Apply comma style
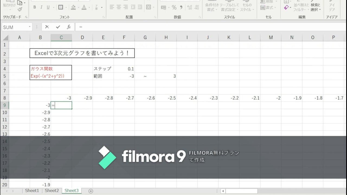347x195 pixels. [x=181, y=7]
